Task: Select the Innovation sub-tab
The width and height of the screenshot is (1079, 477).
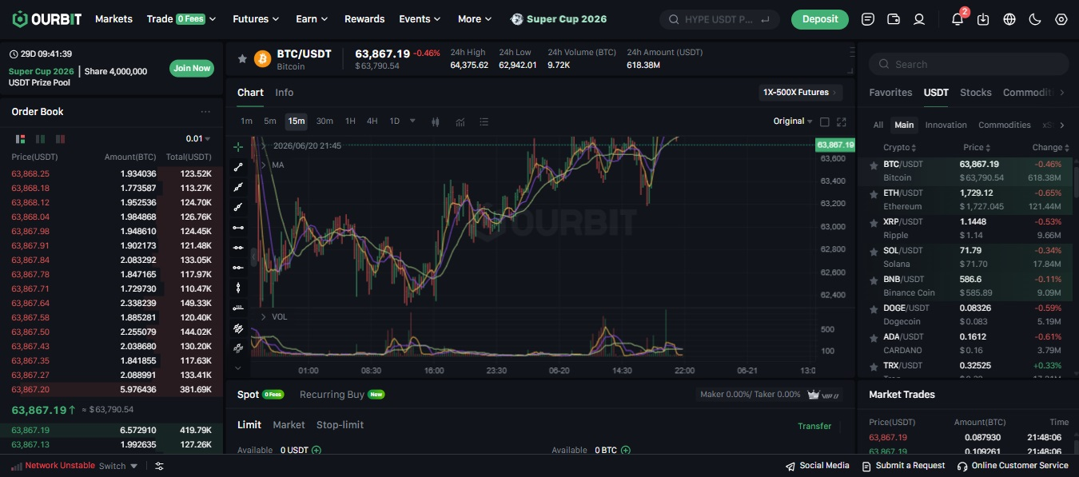Action: click(x=946, y=125)
